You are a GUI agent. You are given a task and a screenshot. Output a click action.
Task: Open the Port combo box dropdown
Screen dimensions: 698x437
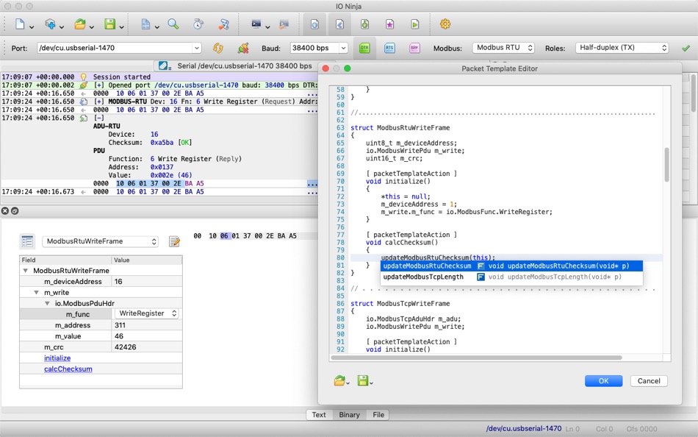(196, 48)
